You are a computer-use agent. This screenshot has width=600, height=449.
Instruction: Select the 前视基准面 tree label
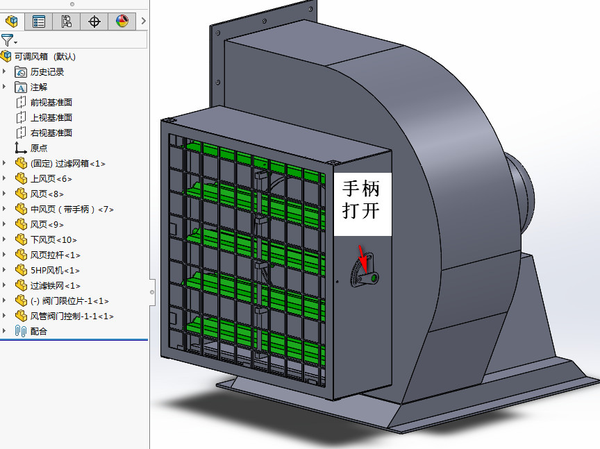click(x=51, y=103)
